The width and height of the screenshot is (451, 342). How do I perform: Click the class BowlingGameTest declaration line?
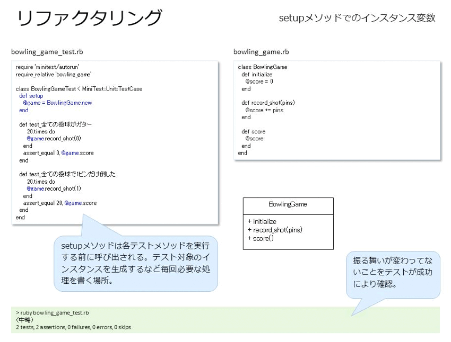tap(79, 88)
